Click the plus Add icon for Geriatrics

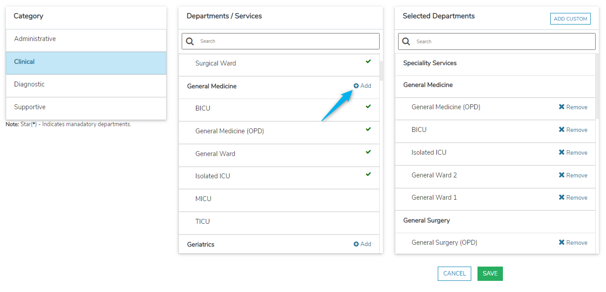356,244
